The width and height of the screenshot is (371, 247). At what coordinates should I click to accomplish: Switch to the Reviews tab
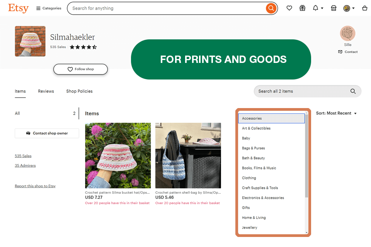pos(46,91)
